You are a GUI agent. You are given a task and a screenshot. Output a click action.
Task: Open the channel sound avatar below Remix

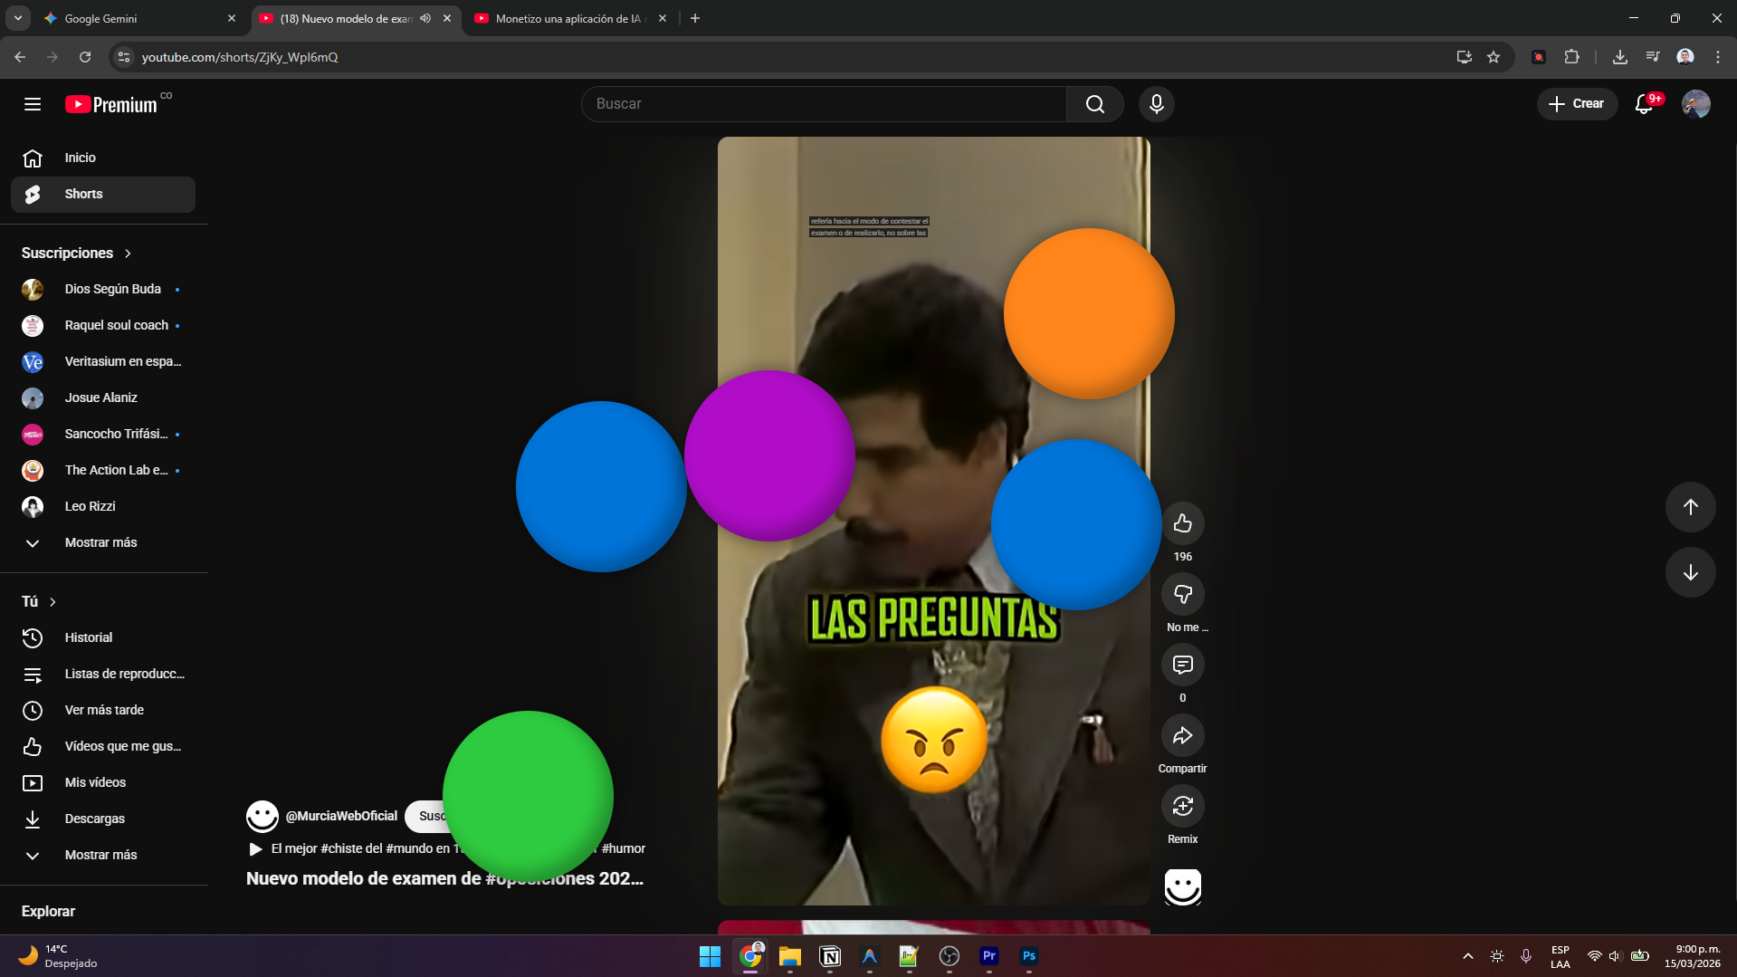tap(1182, 886)
